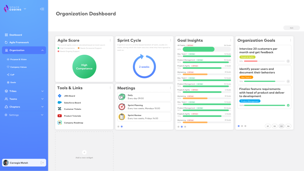Click the Edit button on the dashboard
Image resolution: width=304 pixels, height=171 pixels.
[292, 28]
